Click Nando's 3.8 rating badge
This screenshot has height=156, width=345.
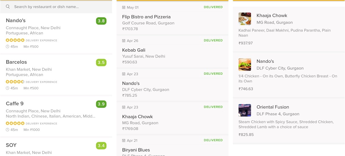point(101,21)
